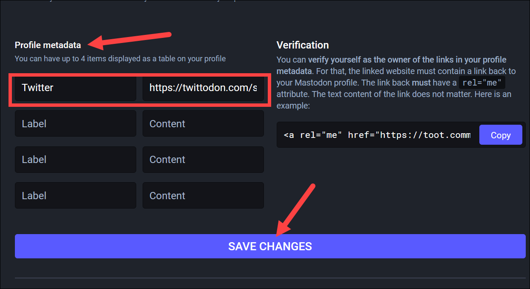Click the bold 'must' in the verification text
The image size is (530, 289).
point(421,83)
